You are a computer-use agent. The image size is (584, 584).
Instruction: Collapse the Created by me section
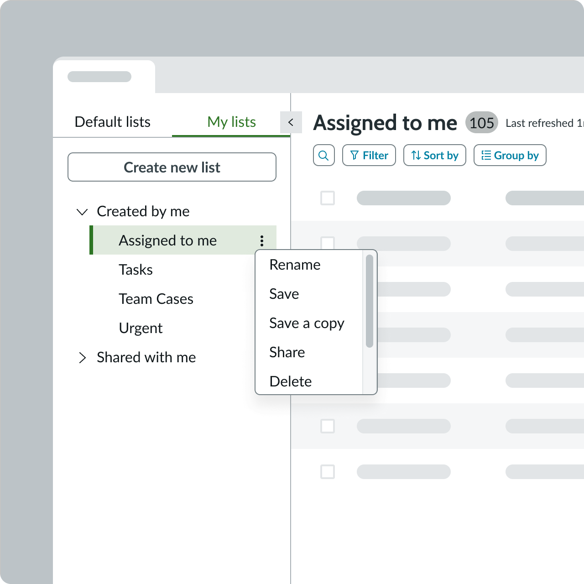click(x=82, y=212)
